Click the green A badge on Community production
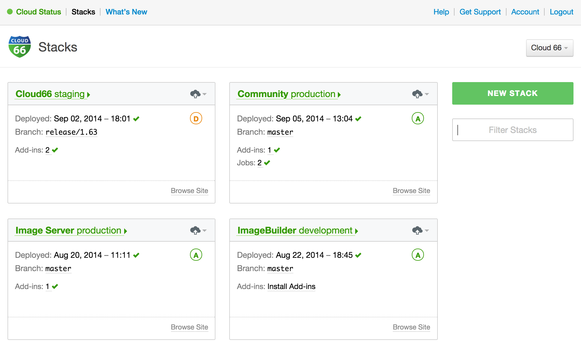 [418, 119]
